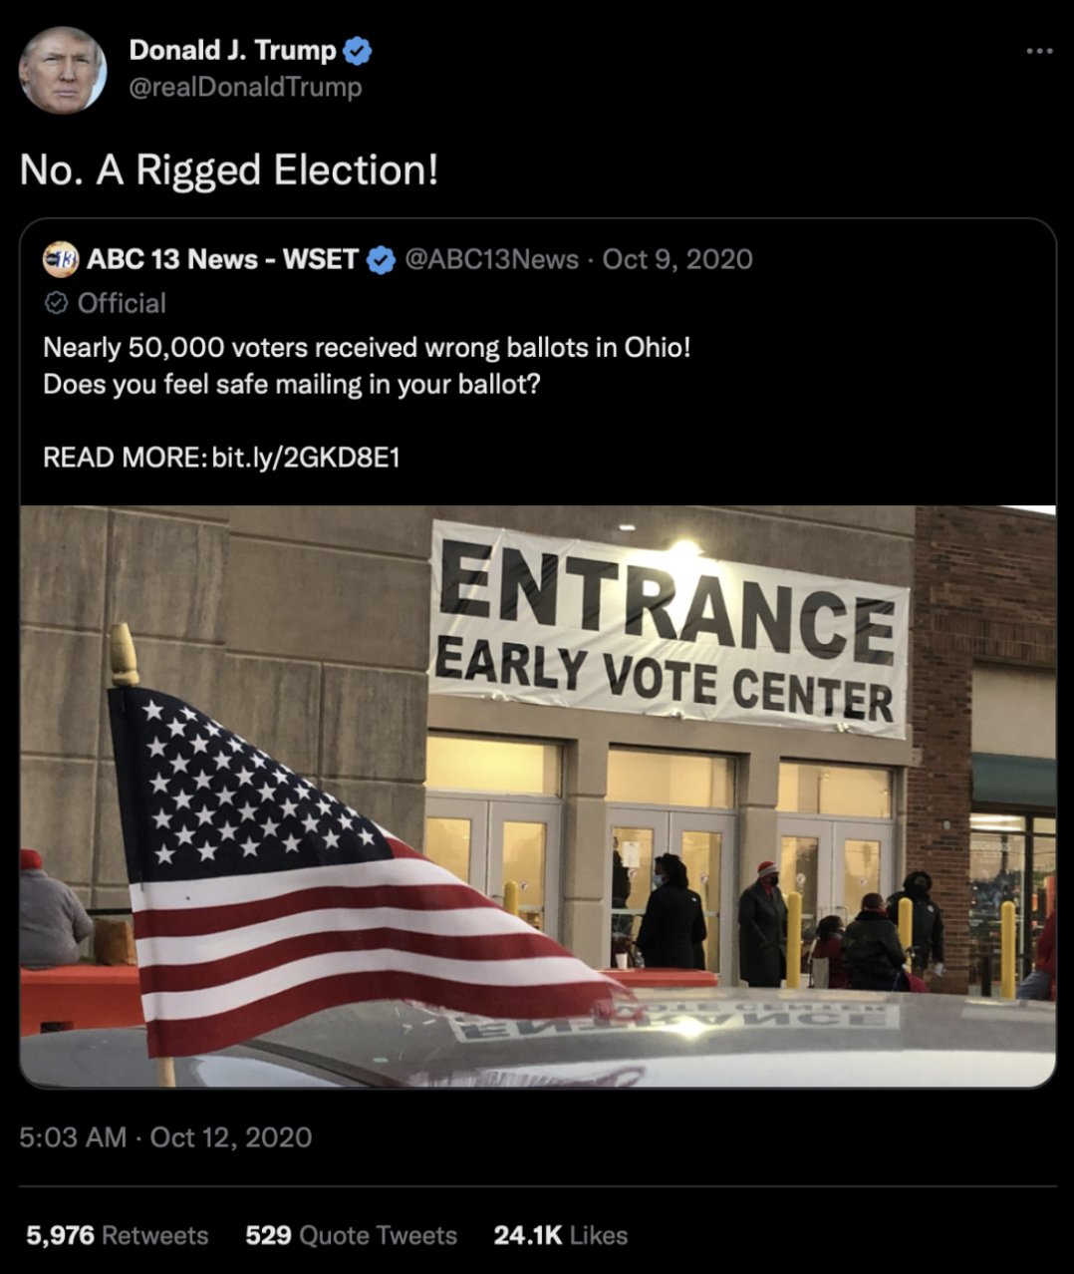
Task: Click the Official label text
Action: coord(122,303)
